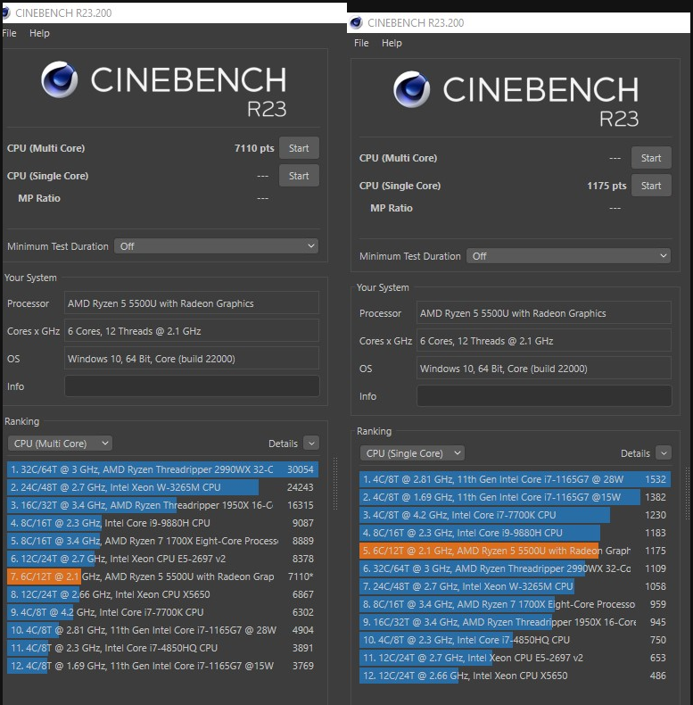Select i7-1165G7 @15W row scoring 3769
Image resolution: width=693 pixels, height=705 pixels.
[162, 666]
